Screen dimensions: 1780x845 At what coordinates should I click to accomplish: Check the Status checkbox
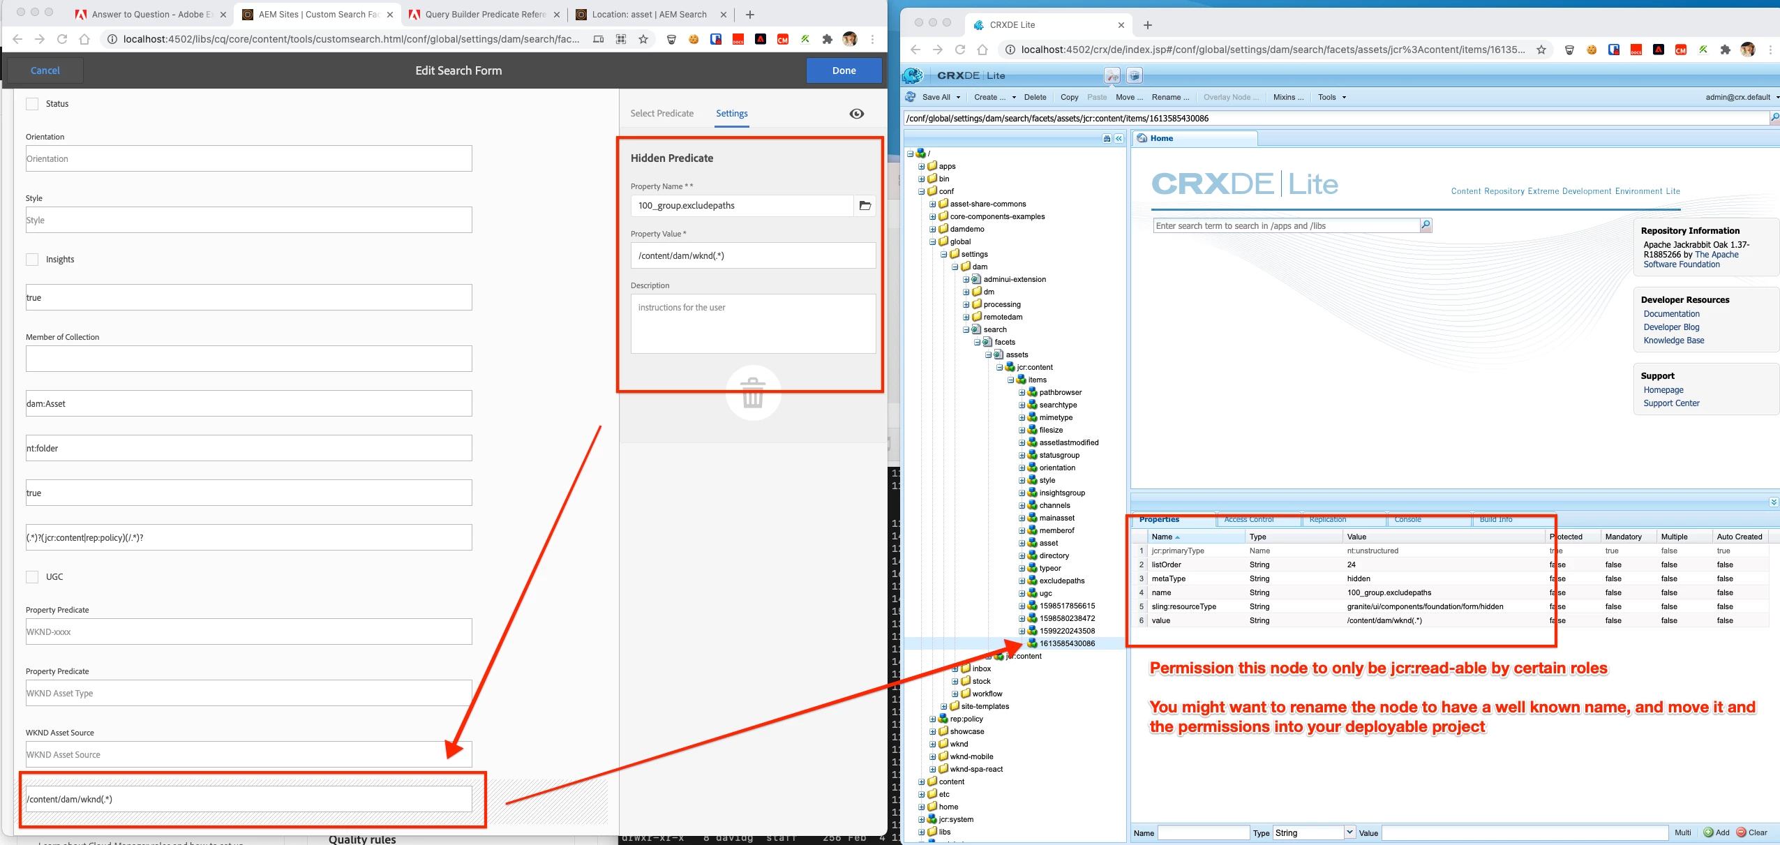(32, 104)
